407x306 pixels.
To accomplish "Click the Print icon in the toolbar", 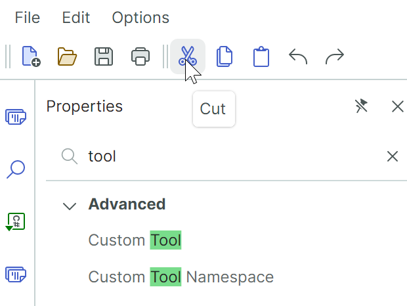I will click(140, 56).
